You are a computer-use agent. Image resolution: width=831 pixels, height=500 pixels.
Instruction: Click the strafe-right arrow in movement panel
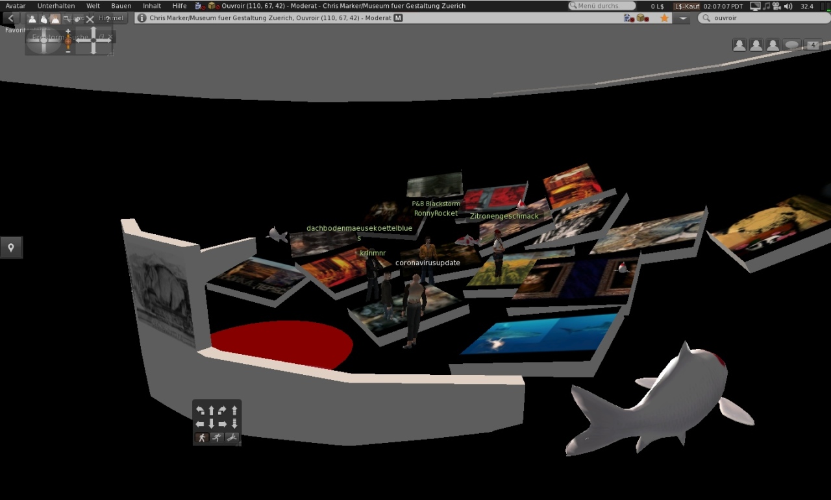223,423
